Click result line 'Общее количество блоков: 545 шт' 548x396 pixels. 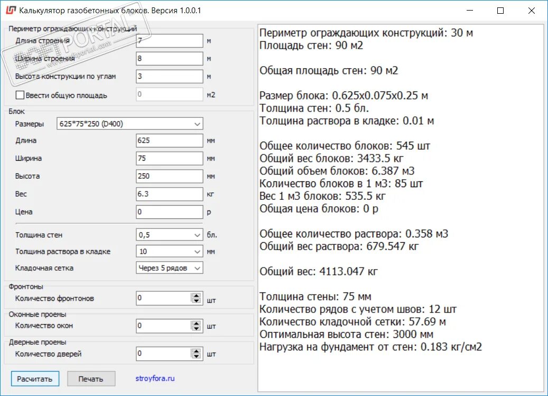(x=345, y=146)
